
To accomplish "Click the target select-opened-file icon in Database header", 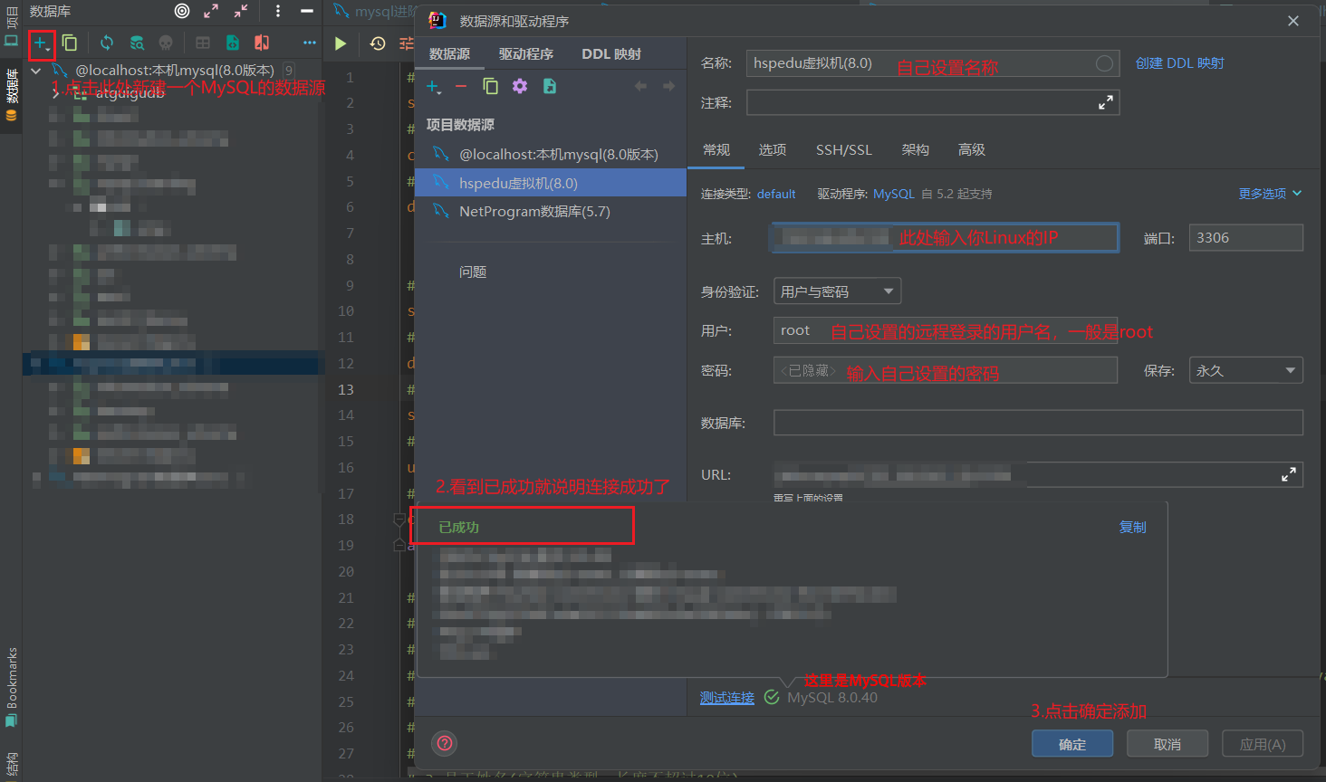I will coord(182,11).
